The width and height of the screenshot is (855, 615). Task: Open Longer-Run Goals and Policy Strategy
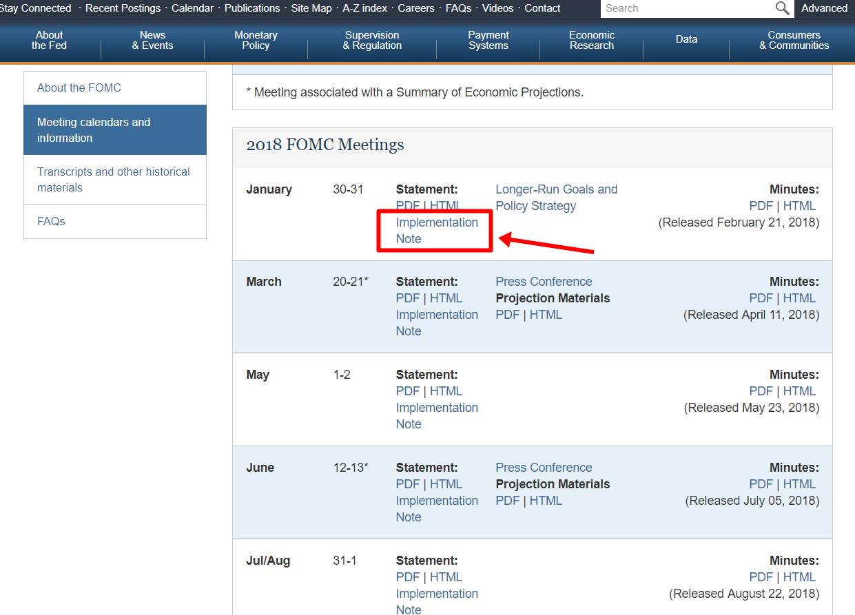point(557,198)
